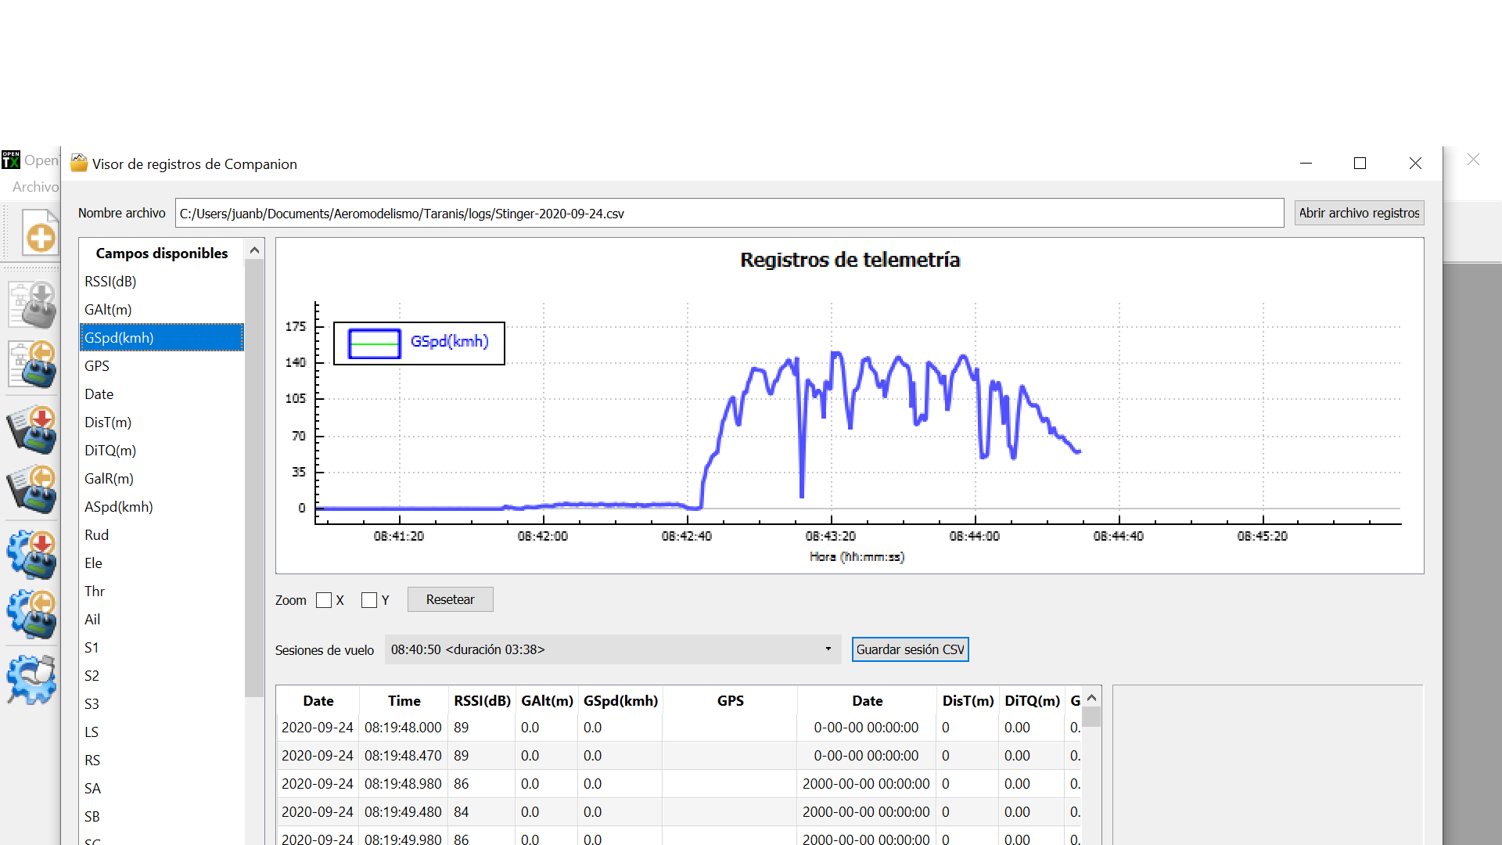
Task: Open the Archivo menu
Action: (x=34, y=187)
